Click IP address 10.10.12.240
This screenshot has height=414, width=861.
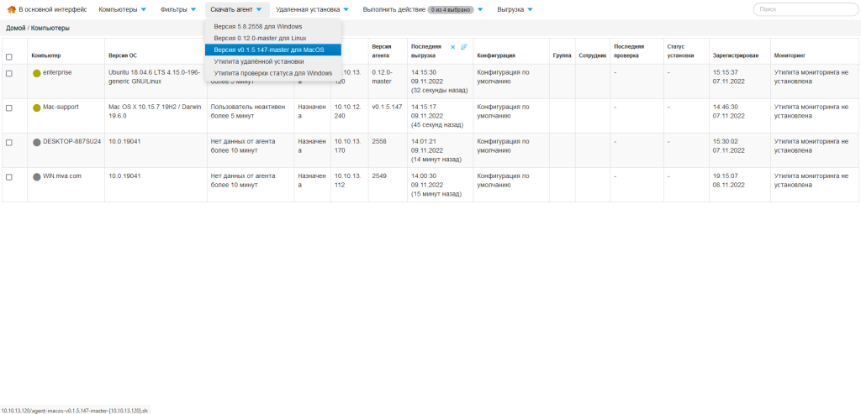coord(347,112)
